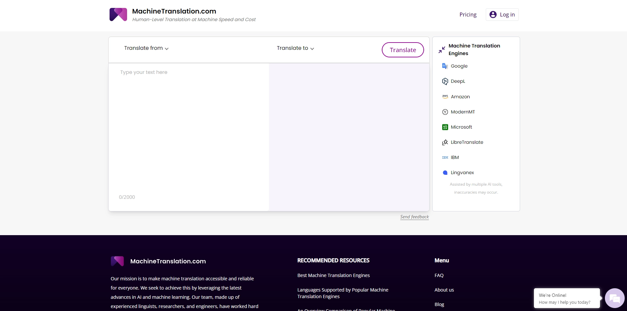
Task: Click the DeepL engine icon
Action: click(x=445, y=81)
